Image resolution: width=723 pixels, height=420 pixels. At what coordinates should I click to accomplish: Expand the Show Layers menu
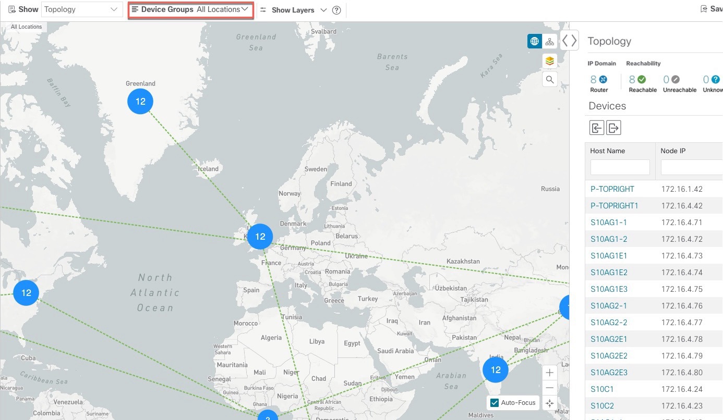[324, 10]
